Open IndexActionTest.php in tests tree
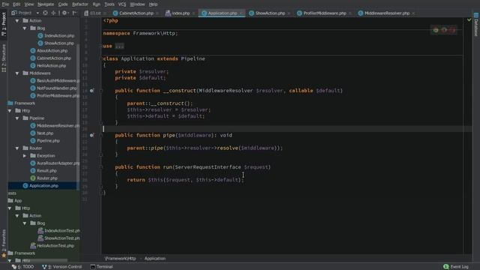 pos(58,231)
